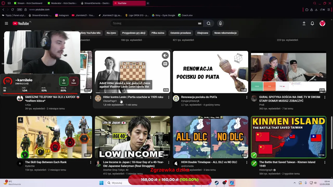This screenshot has height=187, width=333.
Task: Switch to Stream - Kick Dashboard browser tab
Action: point(29,3)
